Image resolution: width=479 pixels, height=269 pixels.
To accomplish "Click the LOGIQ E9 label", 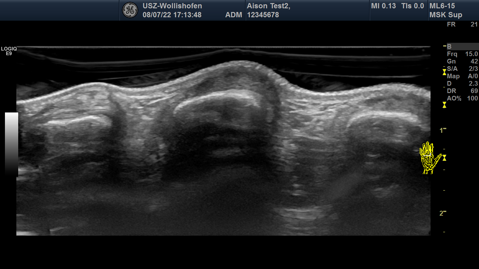I will pos(9,51).
